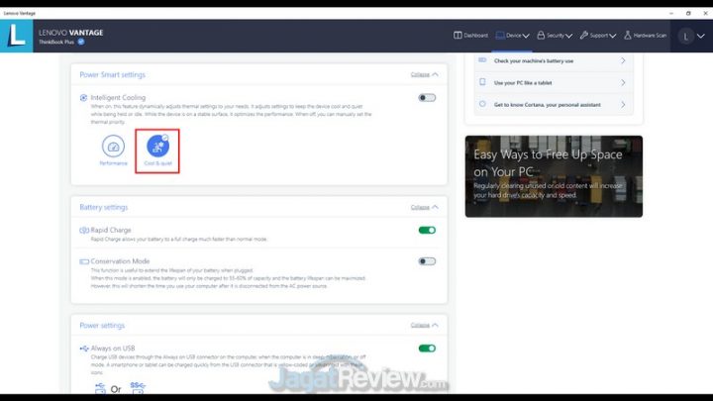This screenshot has height=401, width=713.
Task: Click the Cortana circle icon
Action: 482,104
